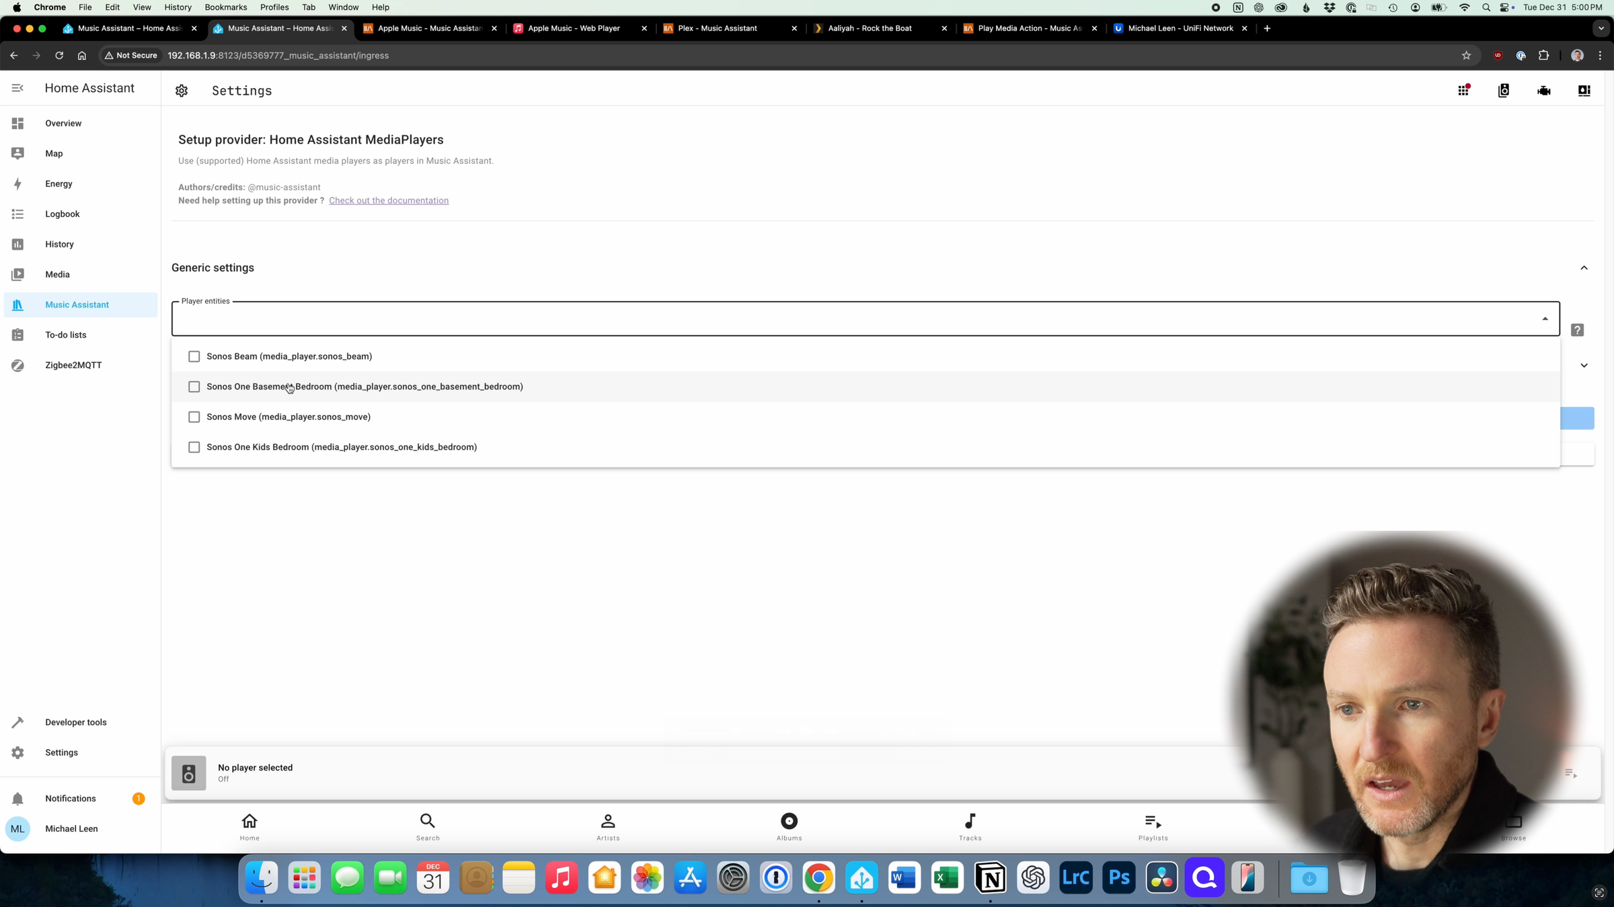Image resolution: width=1614 pixels, height=907 pixels.
Task: Go to Tracks in bottom navigation
Action: pos(970,826)
